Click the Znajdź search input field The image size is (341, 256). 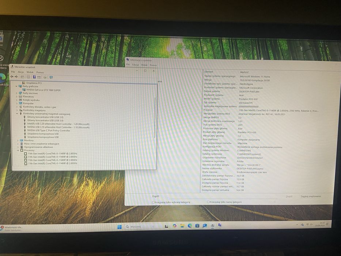(223, 197)
